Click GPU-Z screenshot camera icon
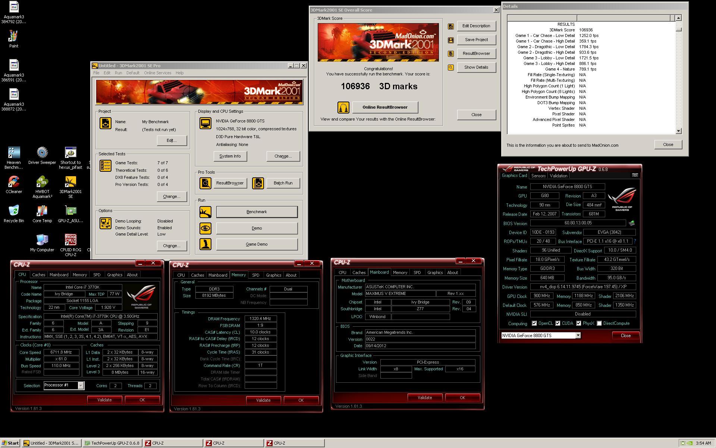The image size is (716, 448). pos(635,175)
